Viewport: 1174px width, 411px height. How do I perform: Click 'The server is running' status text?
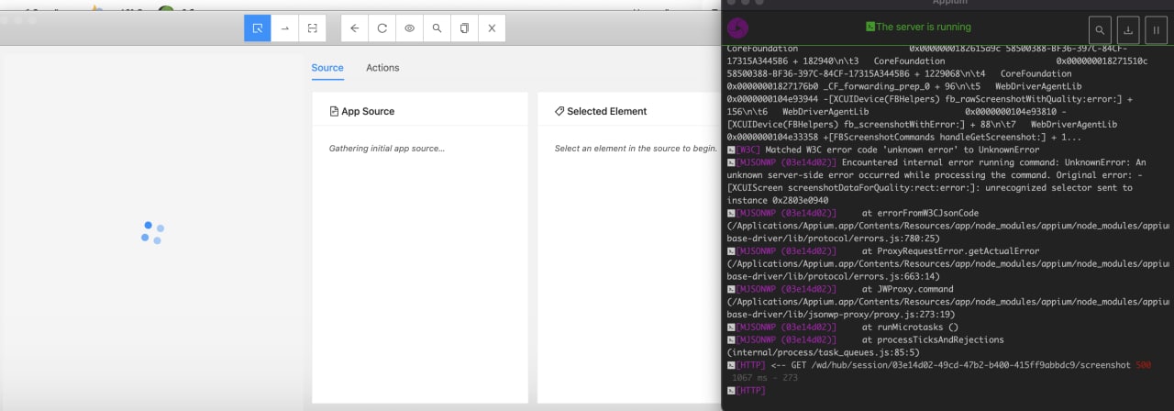(918, 27)
